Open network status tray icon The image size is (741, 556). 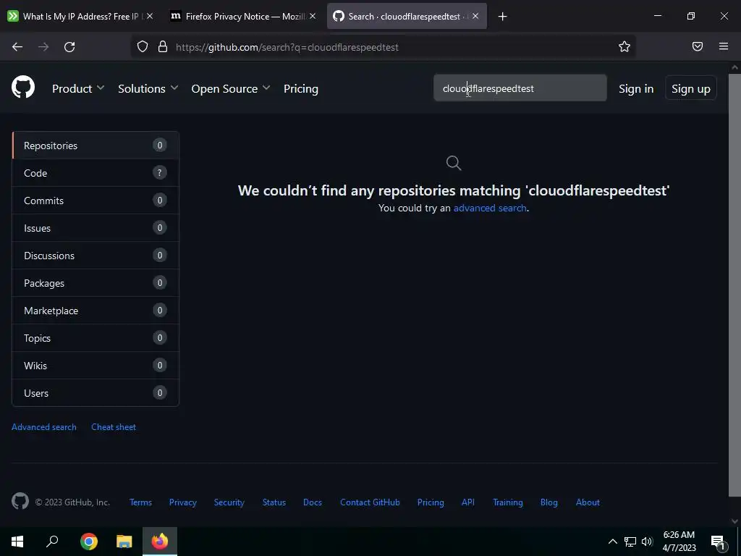(630, 542)
